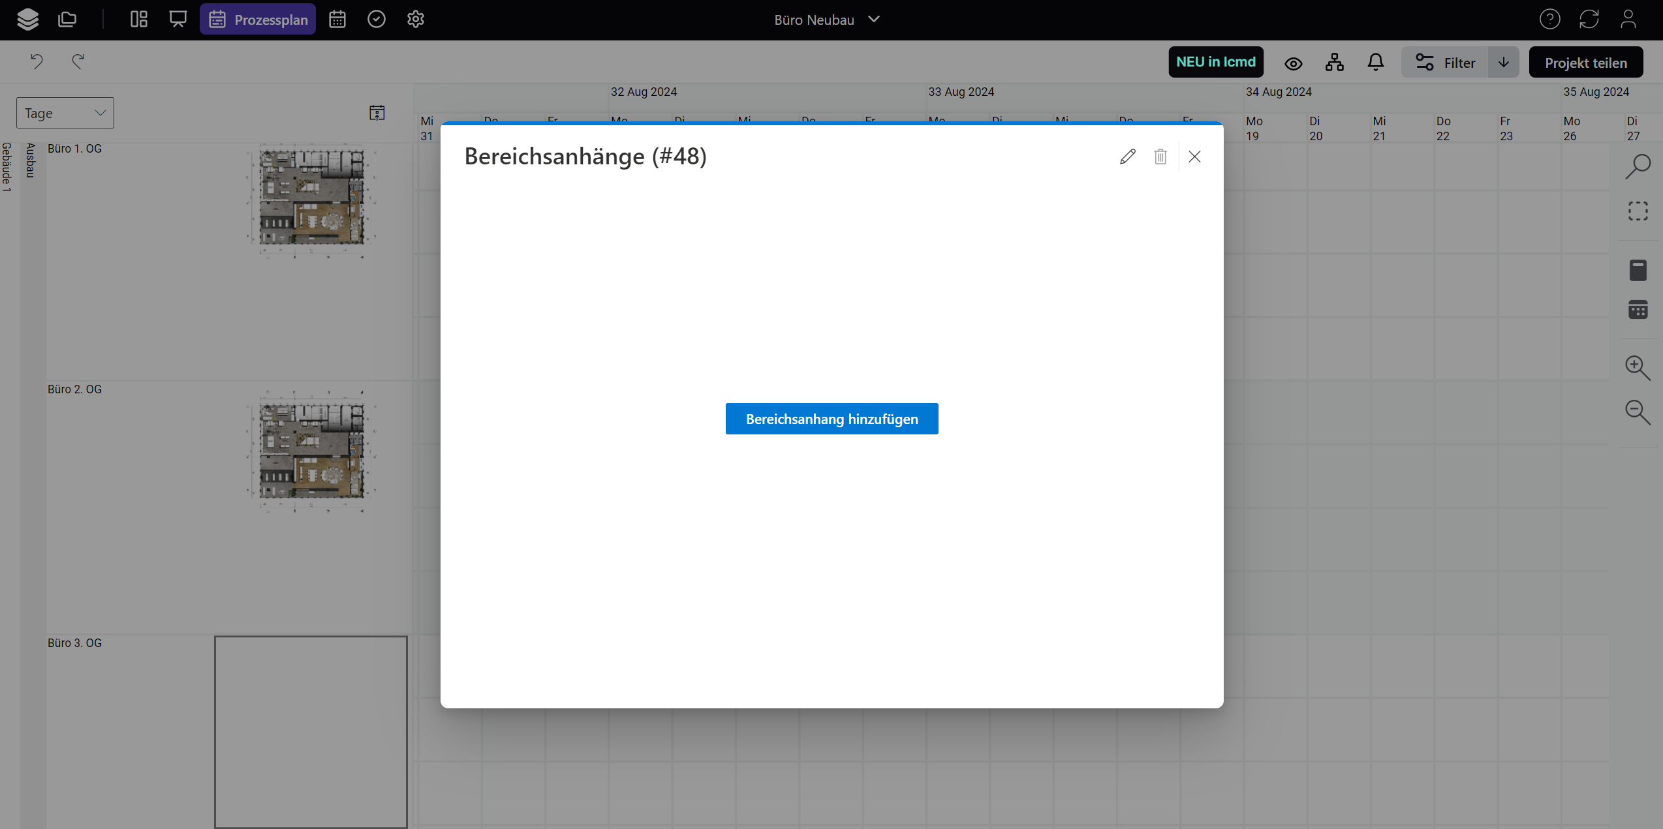Open the Filter button
Screen dimensions: 1663x829
[x=1444, y=63]
